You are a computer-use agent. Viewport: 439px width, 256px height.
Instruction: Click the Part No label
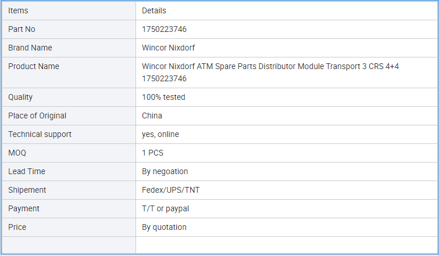[x=22, y=29]
